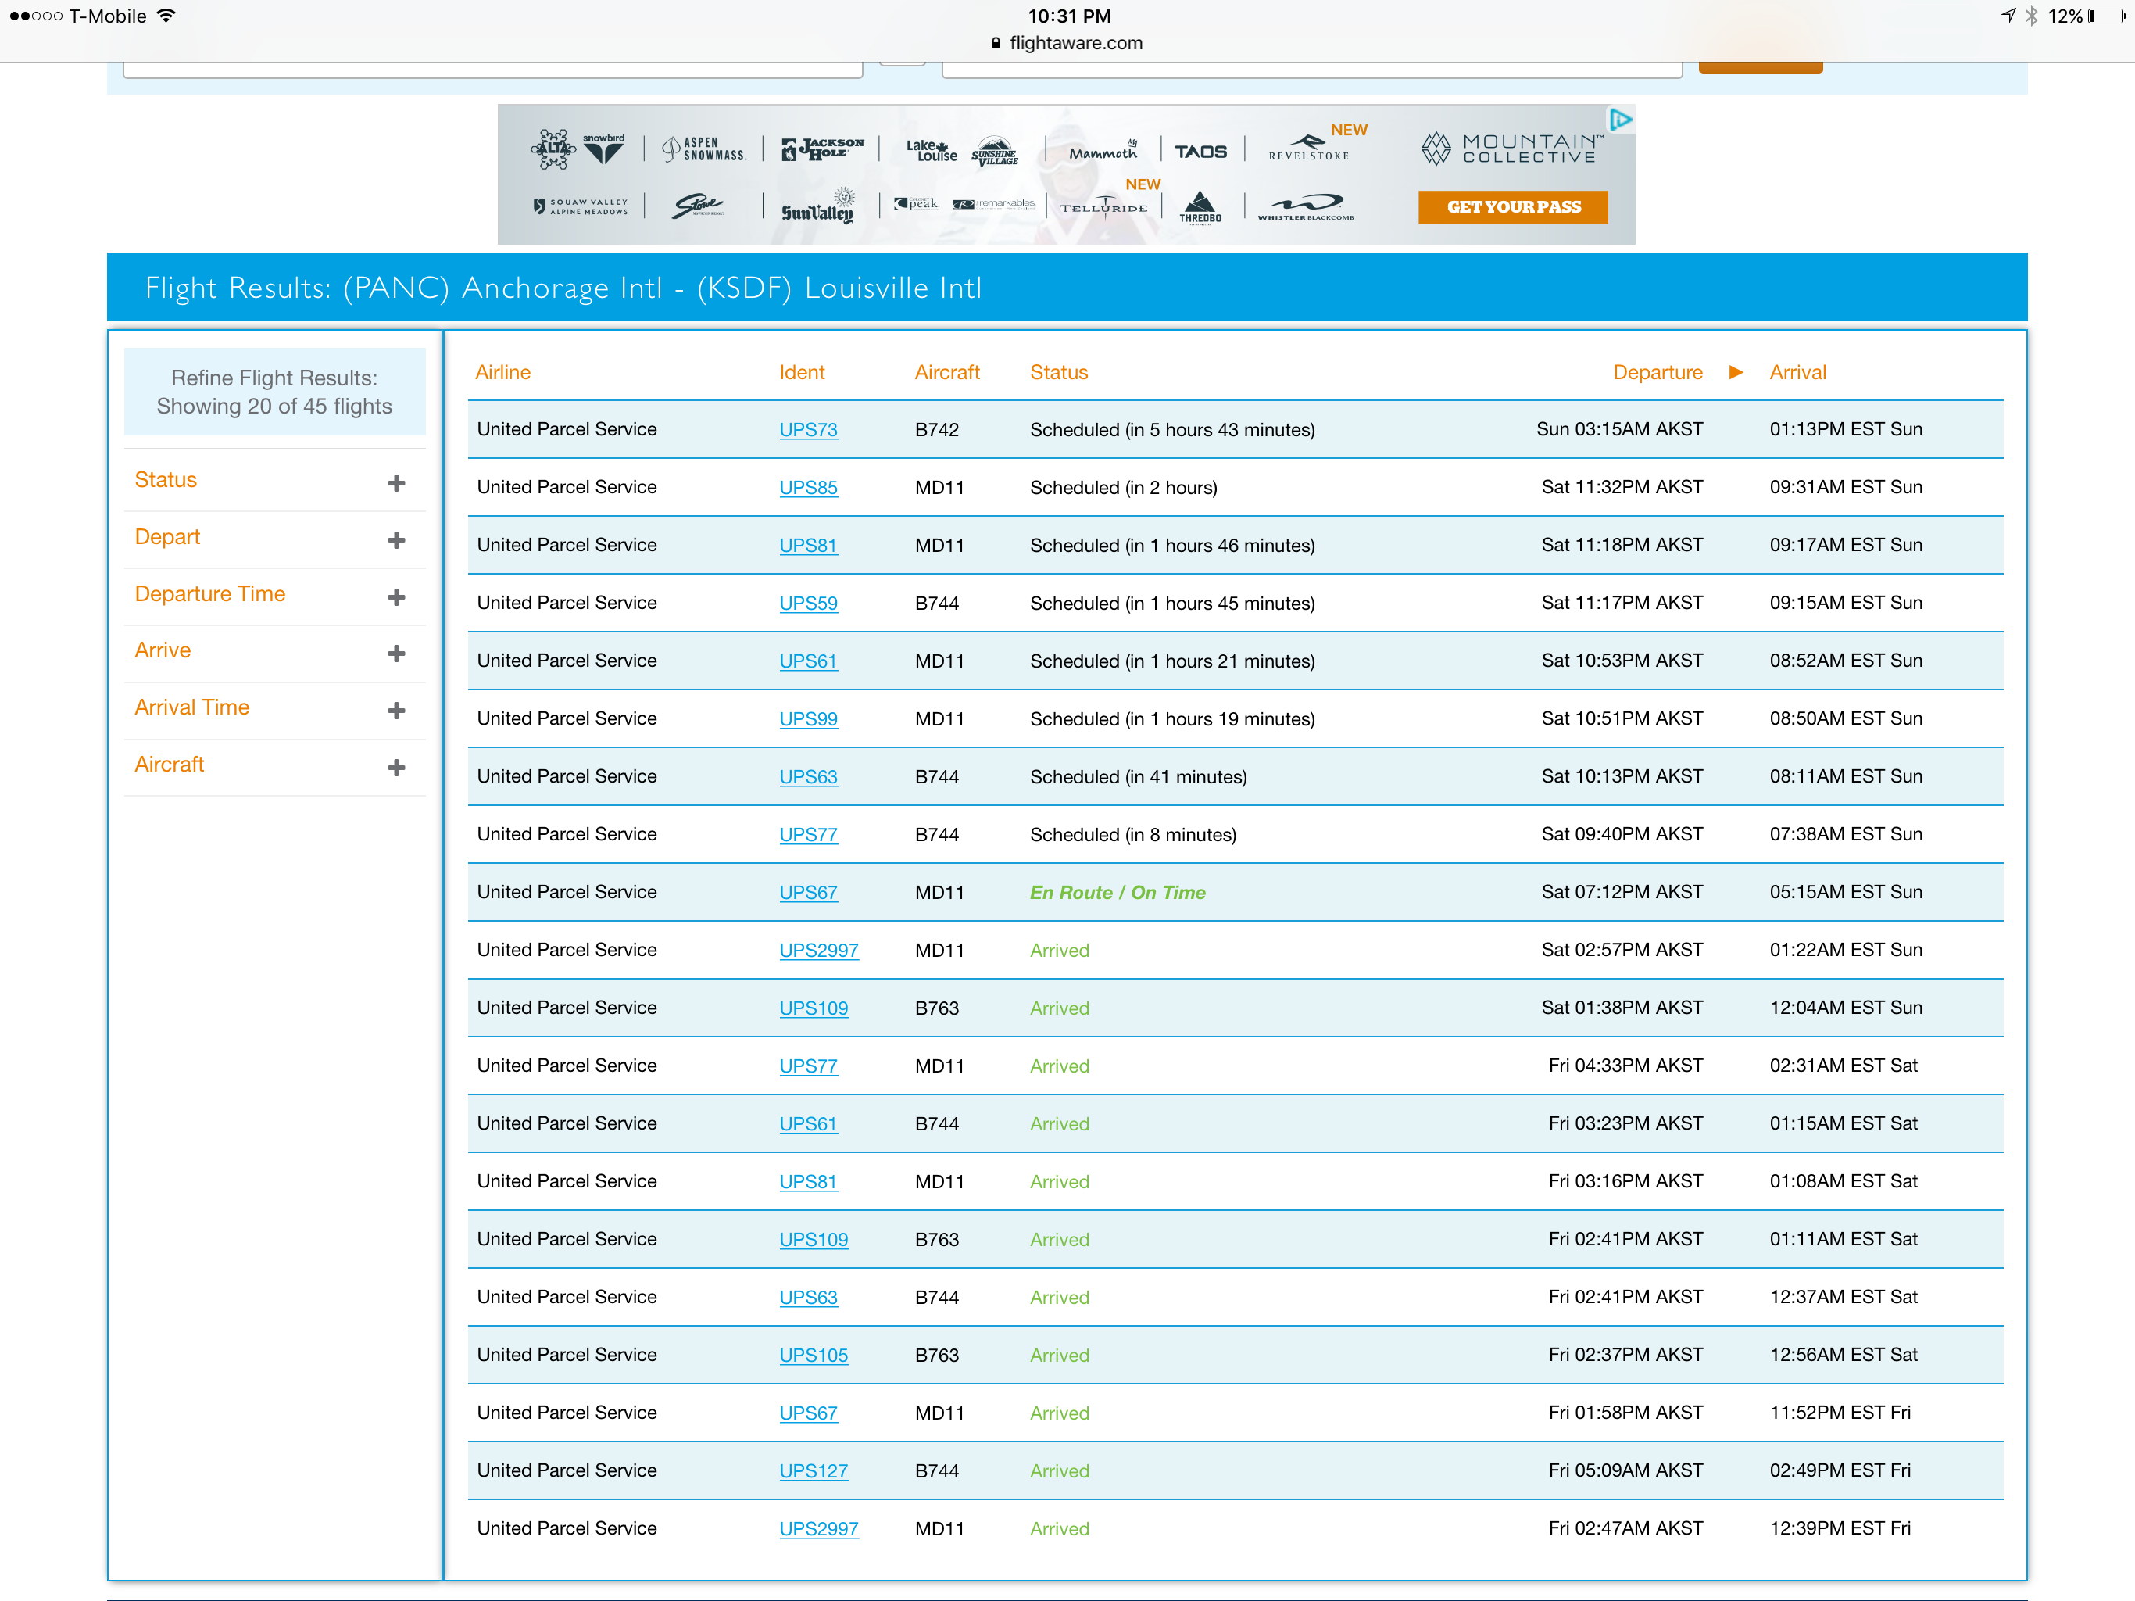Click the Sun Valley logo in ad

[x=817, y=206]
